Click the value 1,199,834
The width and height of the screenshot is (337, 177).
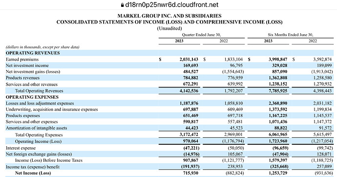[322, 110]
